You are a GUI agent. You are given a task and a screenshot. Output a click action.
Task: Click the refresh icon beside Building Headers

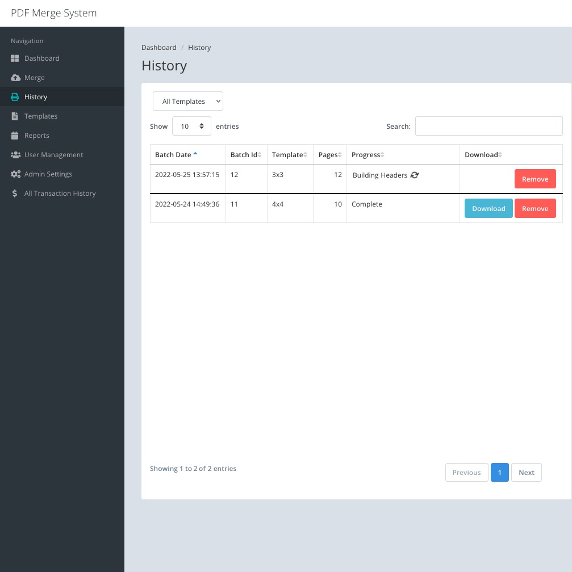[x=415, y=175]
